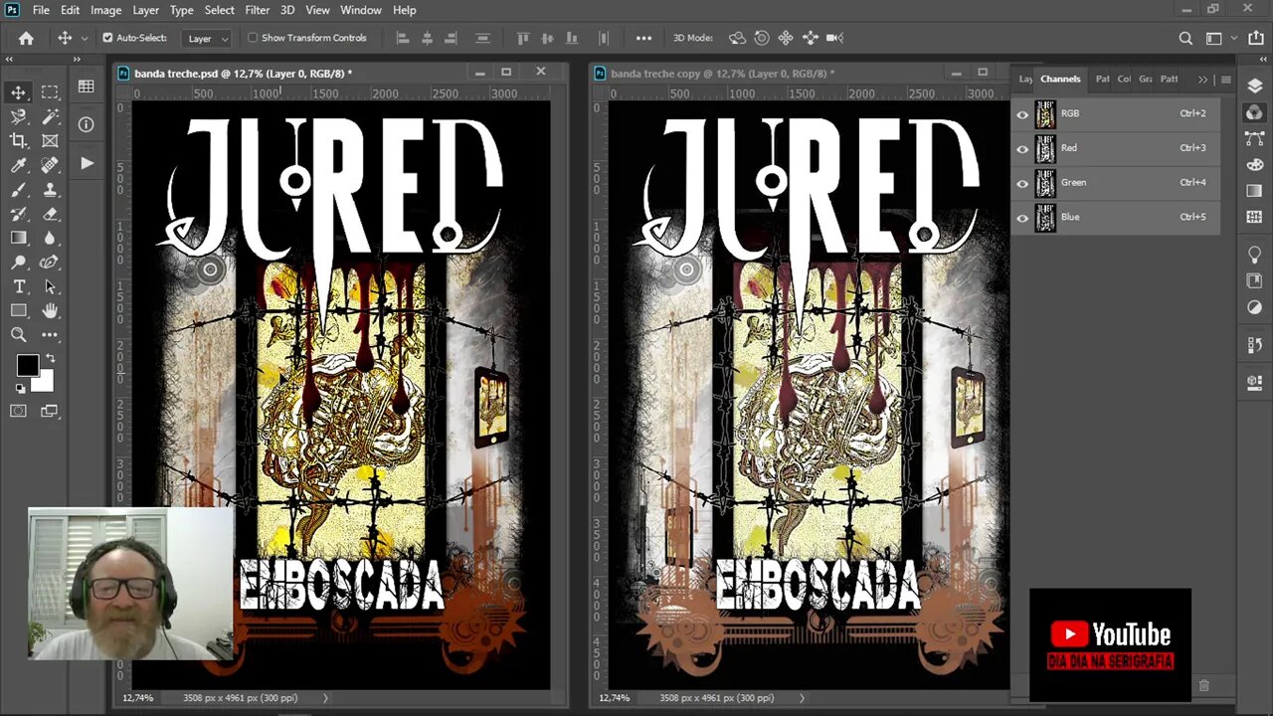Image resolution: width=1273 pixels, height=716 pixels.
Task: Select the Rectangle shape tool
Action: point(19,310)
